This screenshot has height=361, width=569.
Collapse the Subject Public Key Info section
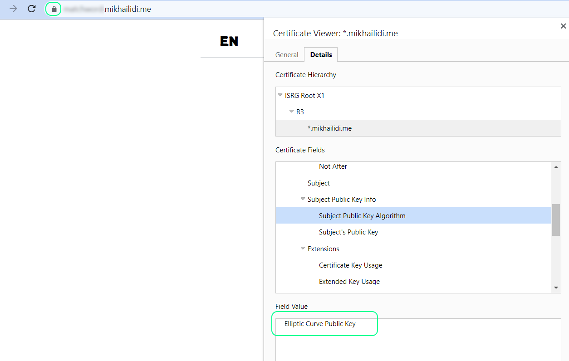point(303,199)
